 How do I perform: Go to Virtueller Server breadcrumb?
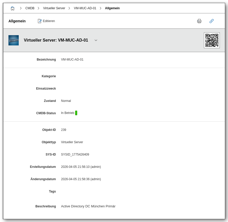(x=54, y=8)
